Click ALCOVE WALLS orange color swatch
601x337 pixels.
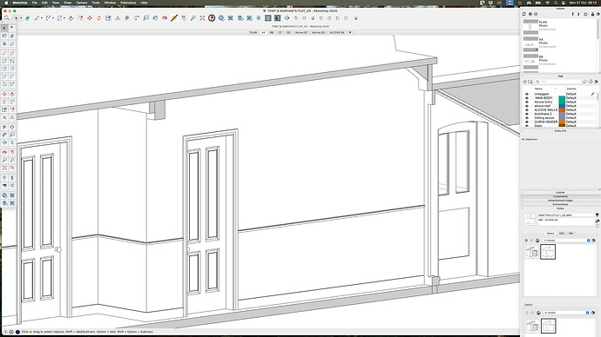[562, 109]
